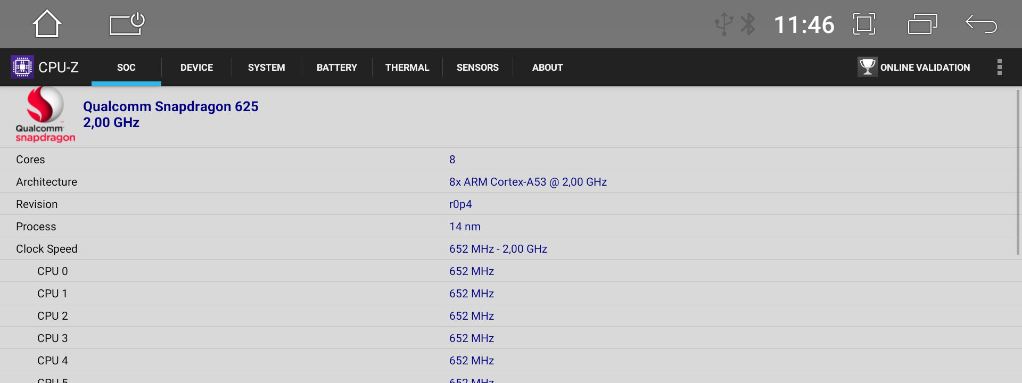Select the CPU 4 frequency value

point(472,361)
